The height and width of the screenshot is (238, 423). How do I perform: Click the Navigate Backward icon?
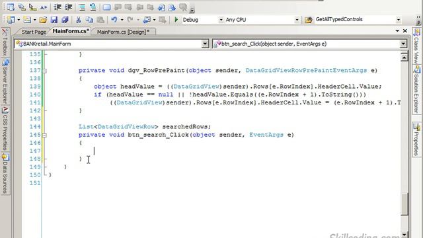click(147, 20)
